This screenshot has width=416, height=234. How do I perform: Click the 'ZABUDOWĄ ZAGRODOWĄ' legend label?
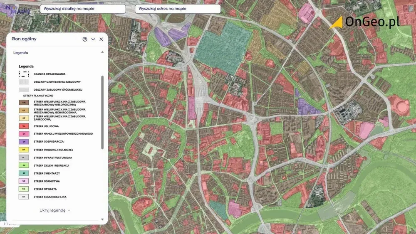click(59, 118)
